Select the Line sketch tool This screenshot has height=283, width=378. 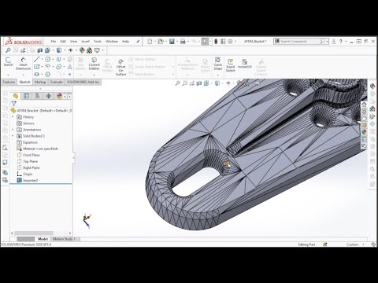37,59
